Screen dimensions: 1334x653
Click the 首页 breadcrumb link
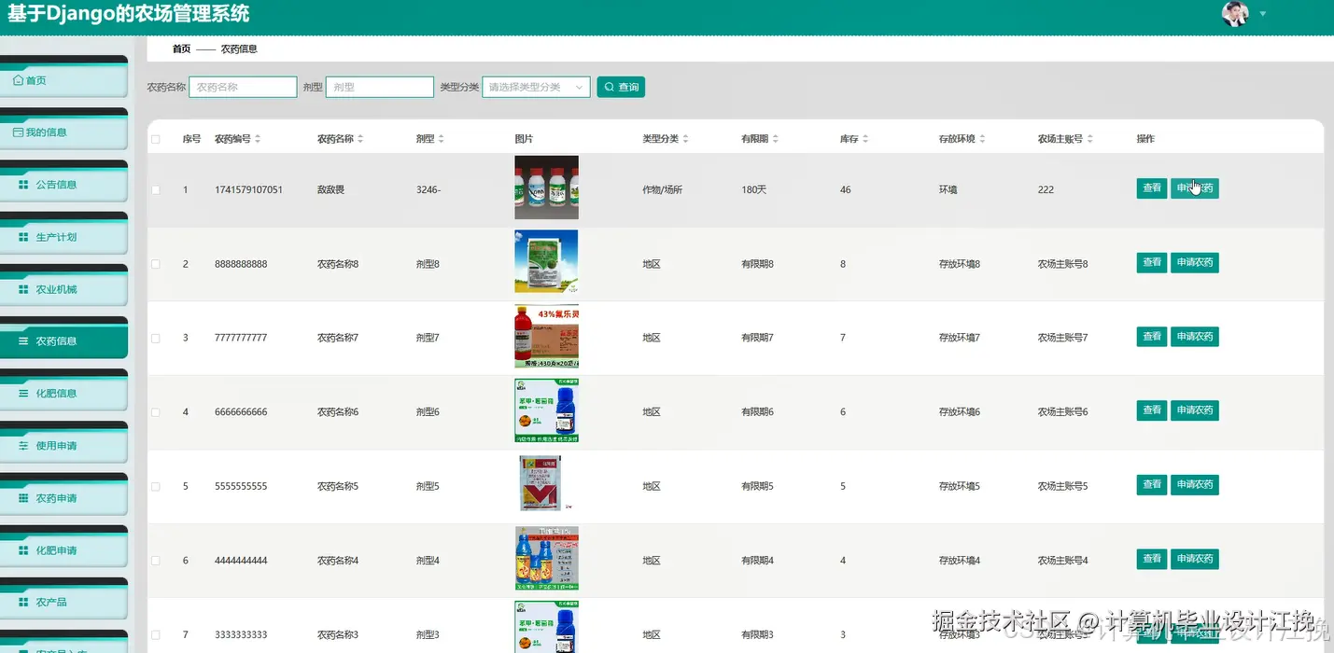coord(181,49)
